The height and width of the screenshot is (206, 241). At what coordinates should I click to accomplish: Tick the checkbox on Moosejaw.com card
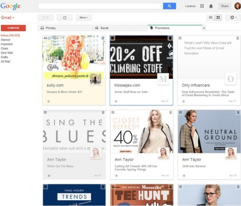click(113, 38)
